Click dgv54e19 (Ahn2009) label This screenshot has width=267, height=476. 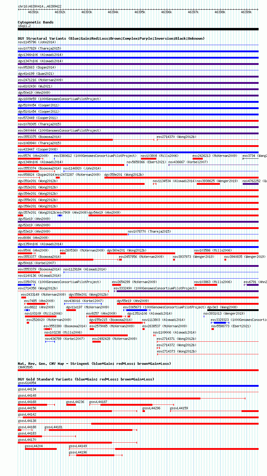pyautogui.click(x=104, y=212)
